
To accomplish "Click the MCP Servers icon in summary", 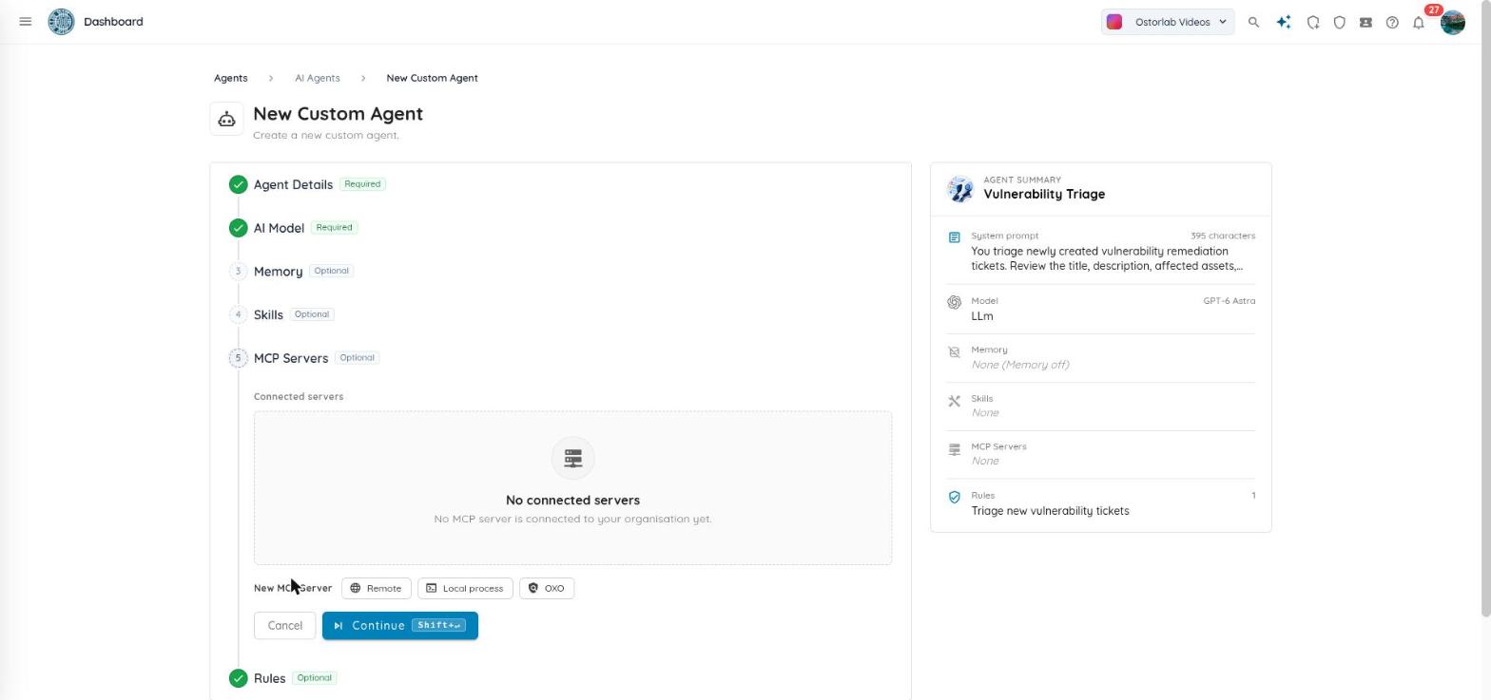I will pyautogui.click(x=954, y=449).
